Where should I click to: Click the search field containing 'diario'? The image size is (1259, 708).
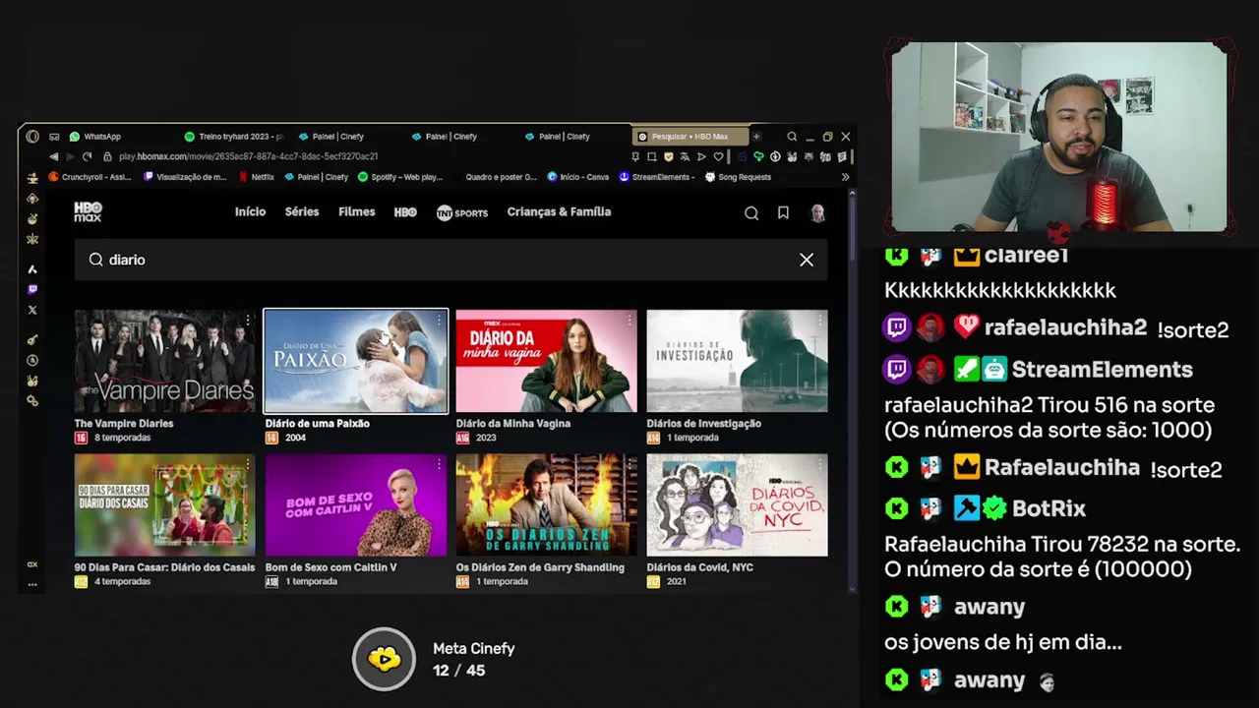[450, 260]
